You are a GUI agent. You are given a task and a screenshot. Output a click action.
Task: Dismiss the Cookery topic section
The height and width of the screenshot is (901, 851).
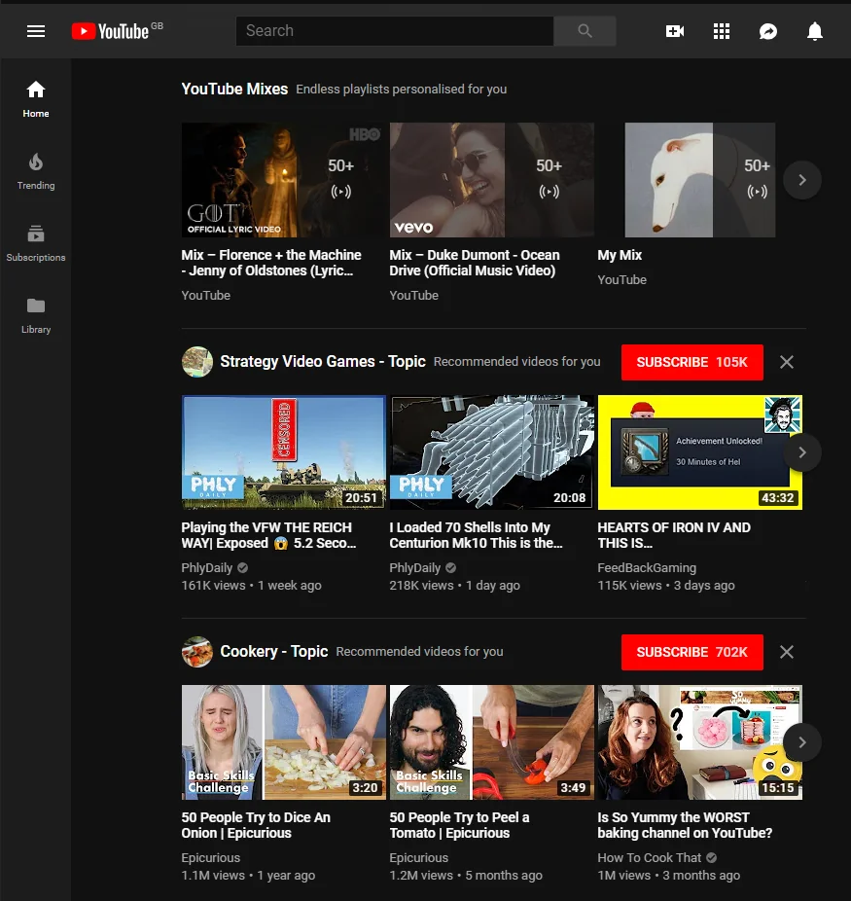(787, 652)
